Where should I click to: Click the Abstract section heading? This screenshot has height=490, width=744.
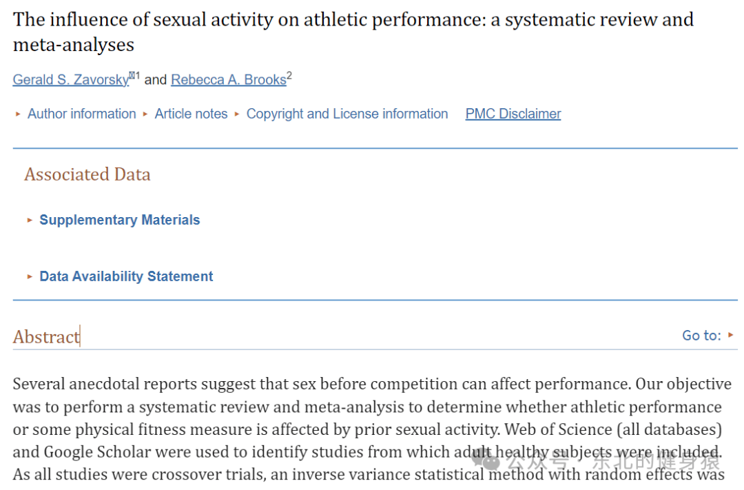(x=46, y=336)
